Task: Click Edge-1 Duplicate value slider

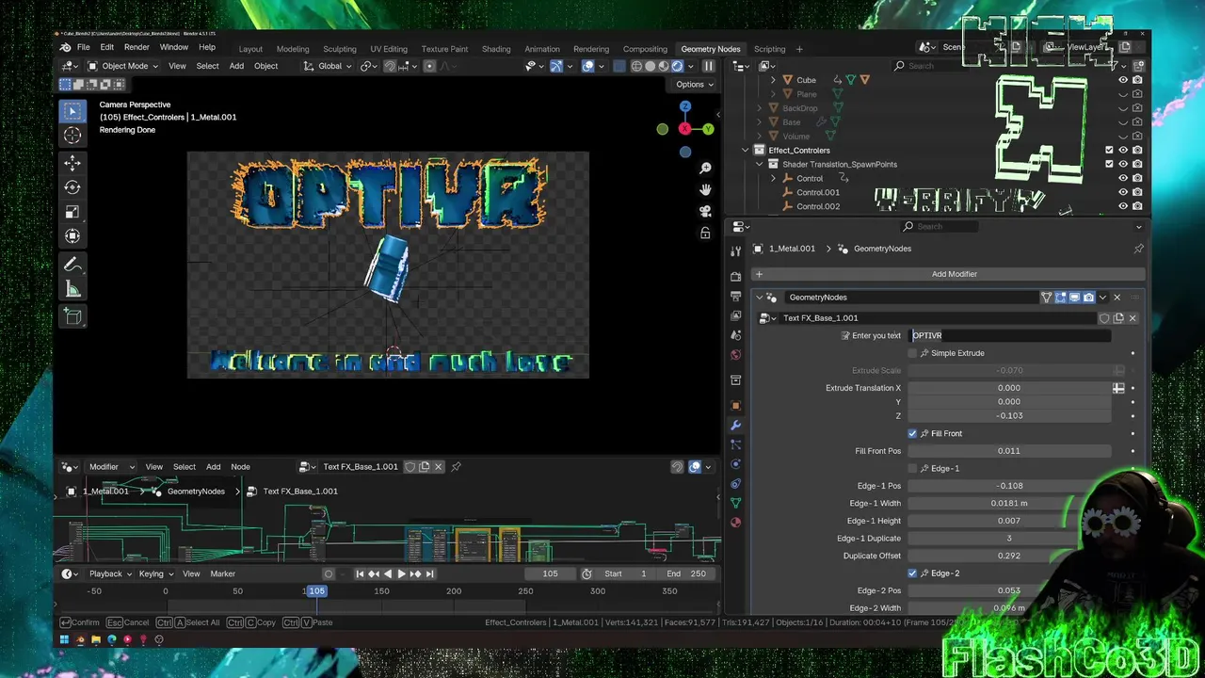Action: 1008,539
